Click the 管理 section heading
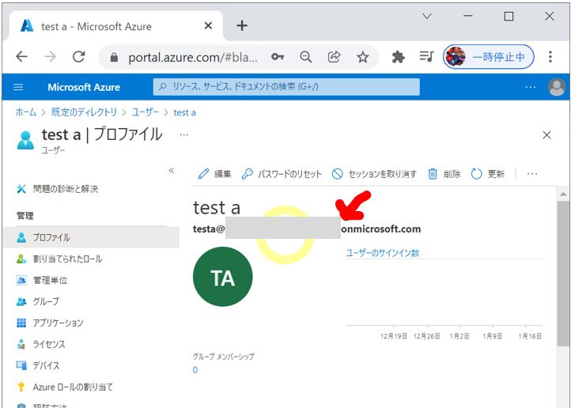Viewport: 571px width, 408px height. click(25, 216)
